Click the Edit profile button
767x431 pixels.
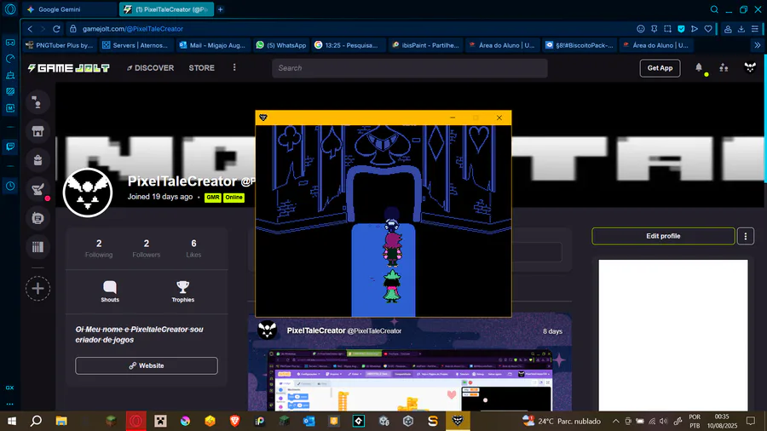point(663,236)
